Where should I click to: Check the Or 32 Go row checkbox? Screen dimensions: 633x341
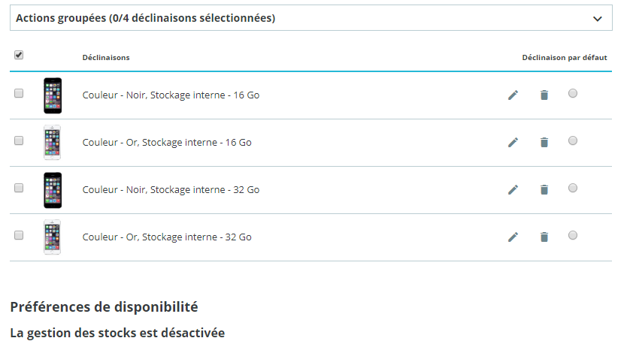(19, 235)
